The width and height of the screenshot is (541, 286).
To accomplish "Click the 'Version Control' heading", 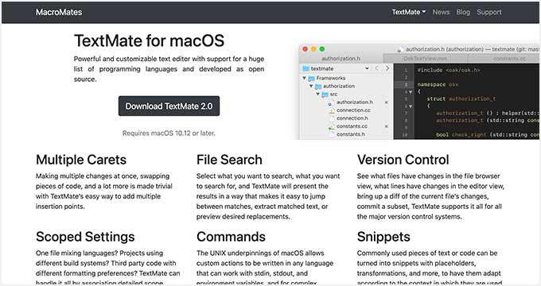I will 403,160.
